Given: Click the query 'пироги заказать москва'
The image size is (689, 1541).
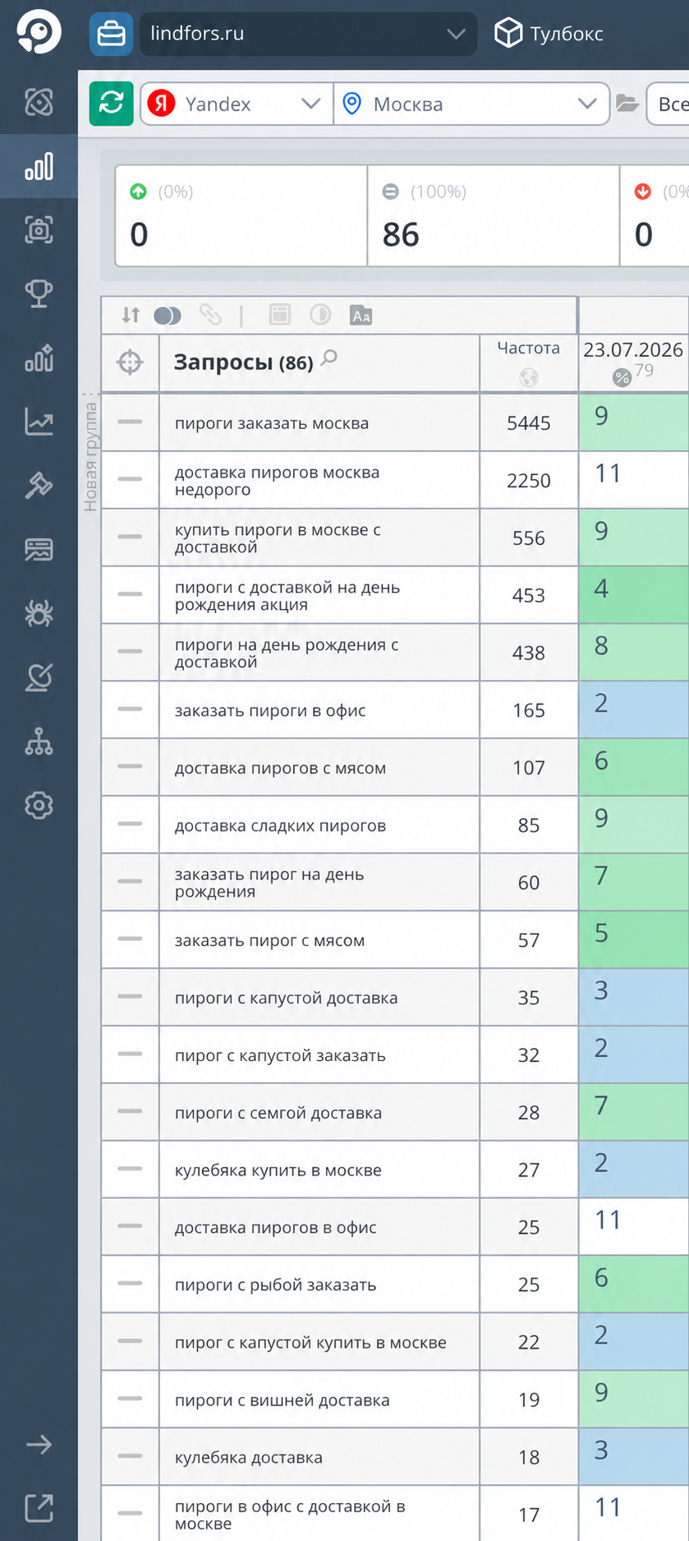Looking at the screenshot, I should [x=272, y=423].
